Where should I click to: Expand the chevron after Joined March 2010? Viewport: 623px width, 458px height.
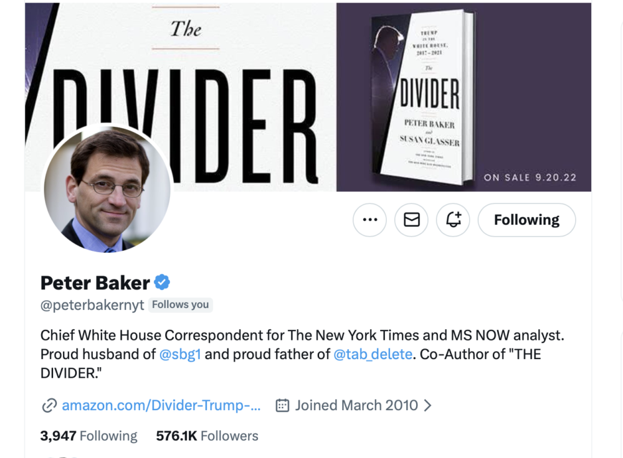pyautogui.click(x=427, y=406)
